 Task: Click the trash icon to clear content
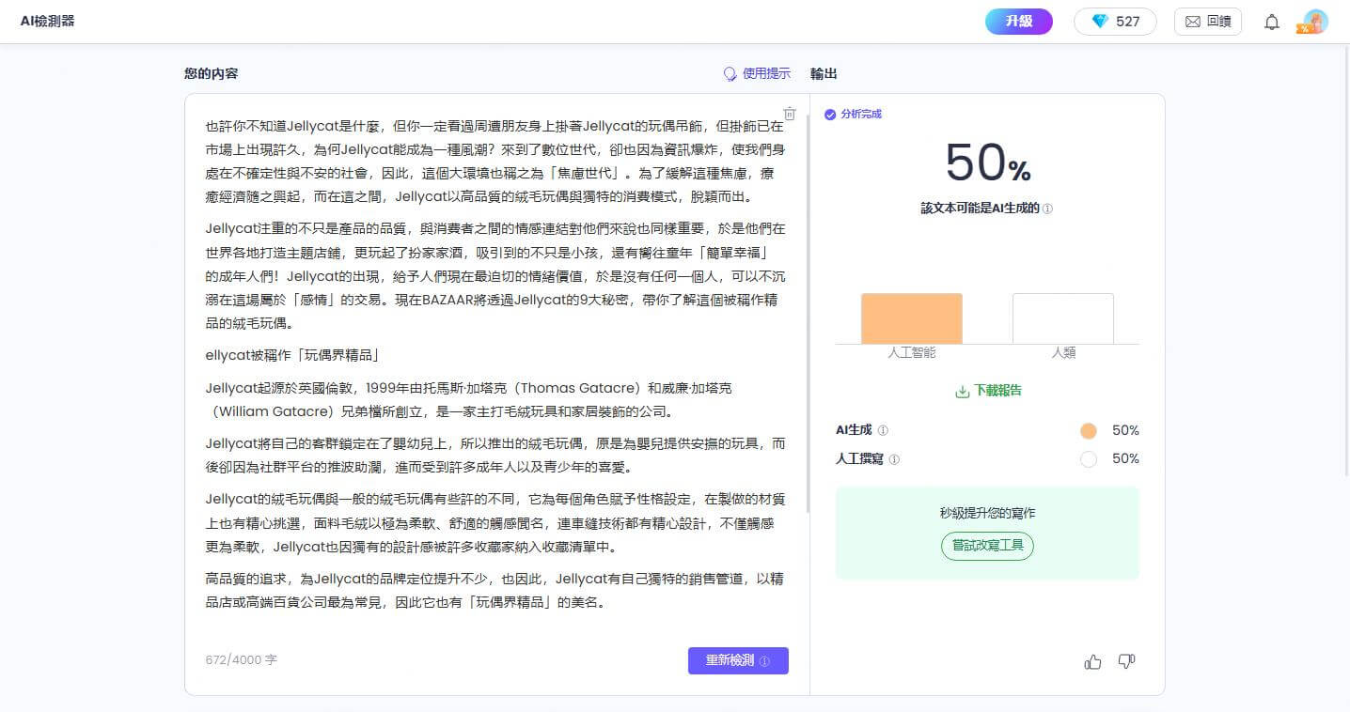click(790, 113)
